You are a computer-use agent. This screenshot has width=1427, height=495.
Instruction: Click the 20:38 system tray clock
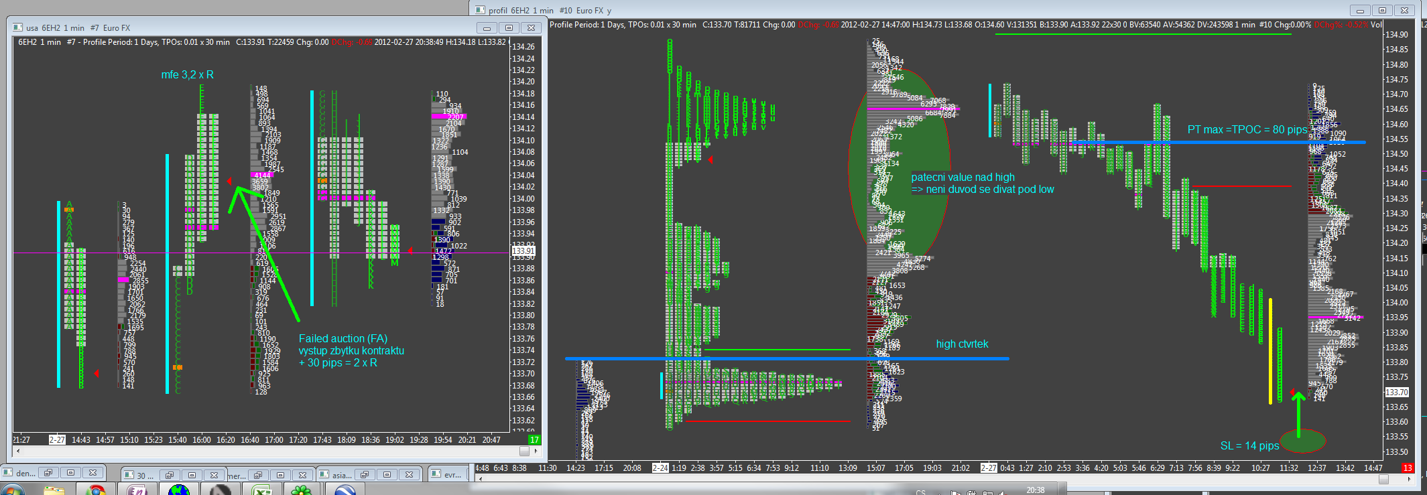point(1036,490)
